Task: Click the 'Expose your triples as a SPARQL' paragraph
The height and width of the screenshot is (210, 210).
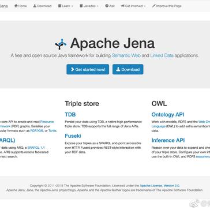Action: click(103, 148)
